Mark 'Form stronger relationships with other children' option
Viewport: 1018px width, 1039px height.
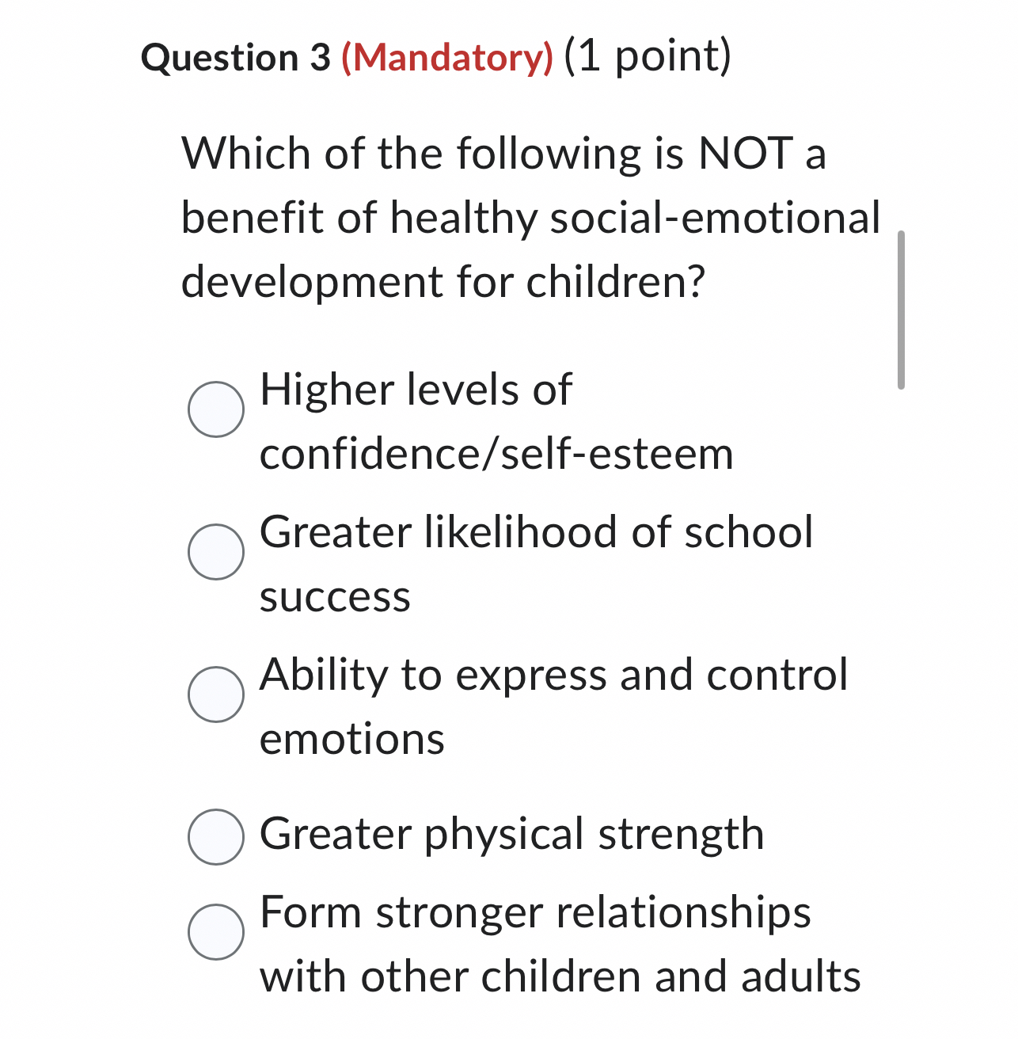coord(215,931)
